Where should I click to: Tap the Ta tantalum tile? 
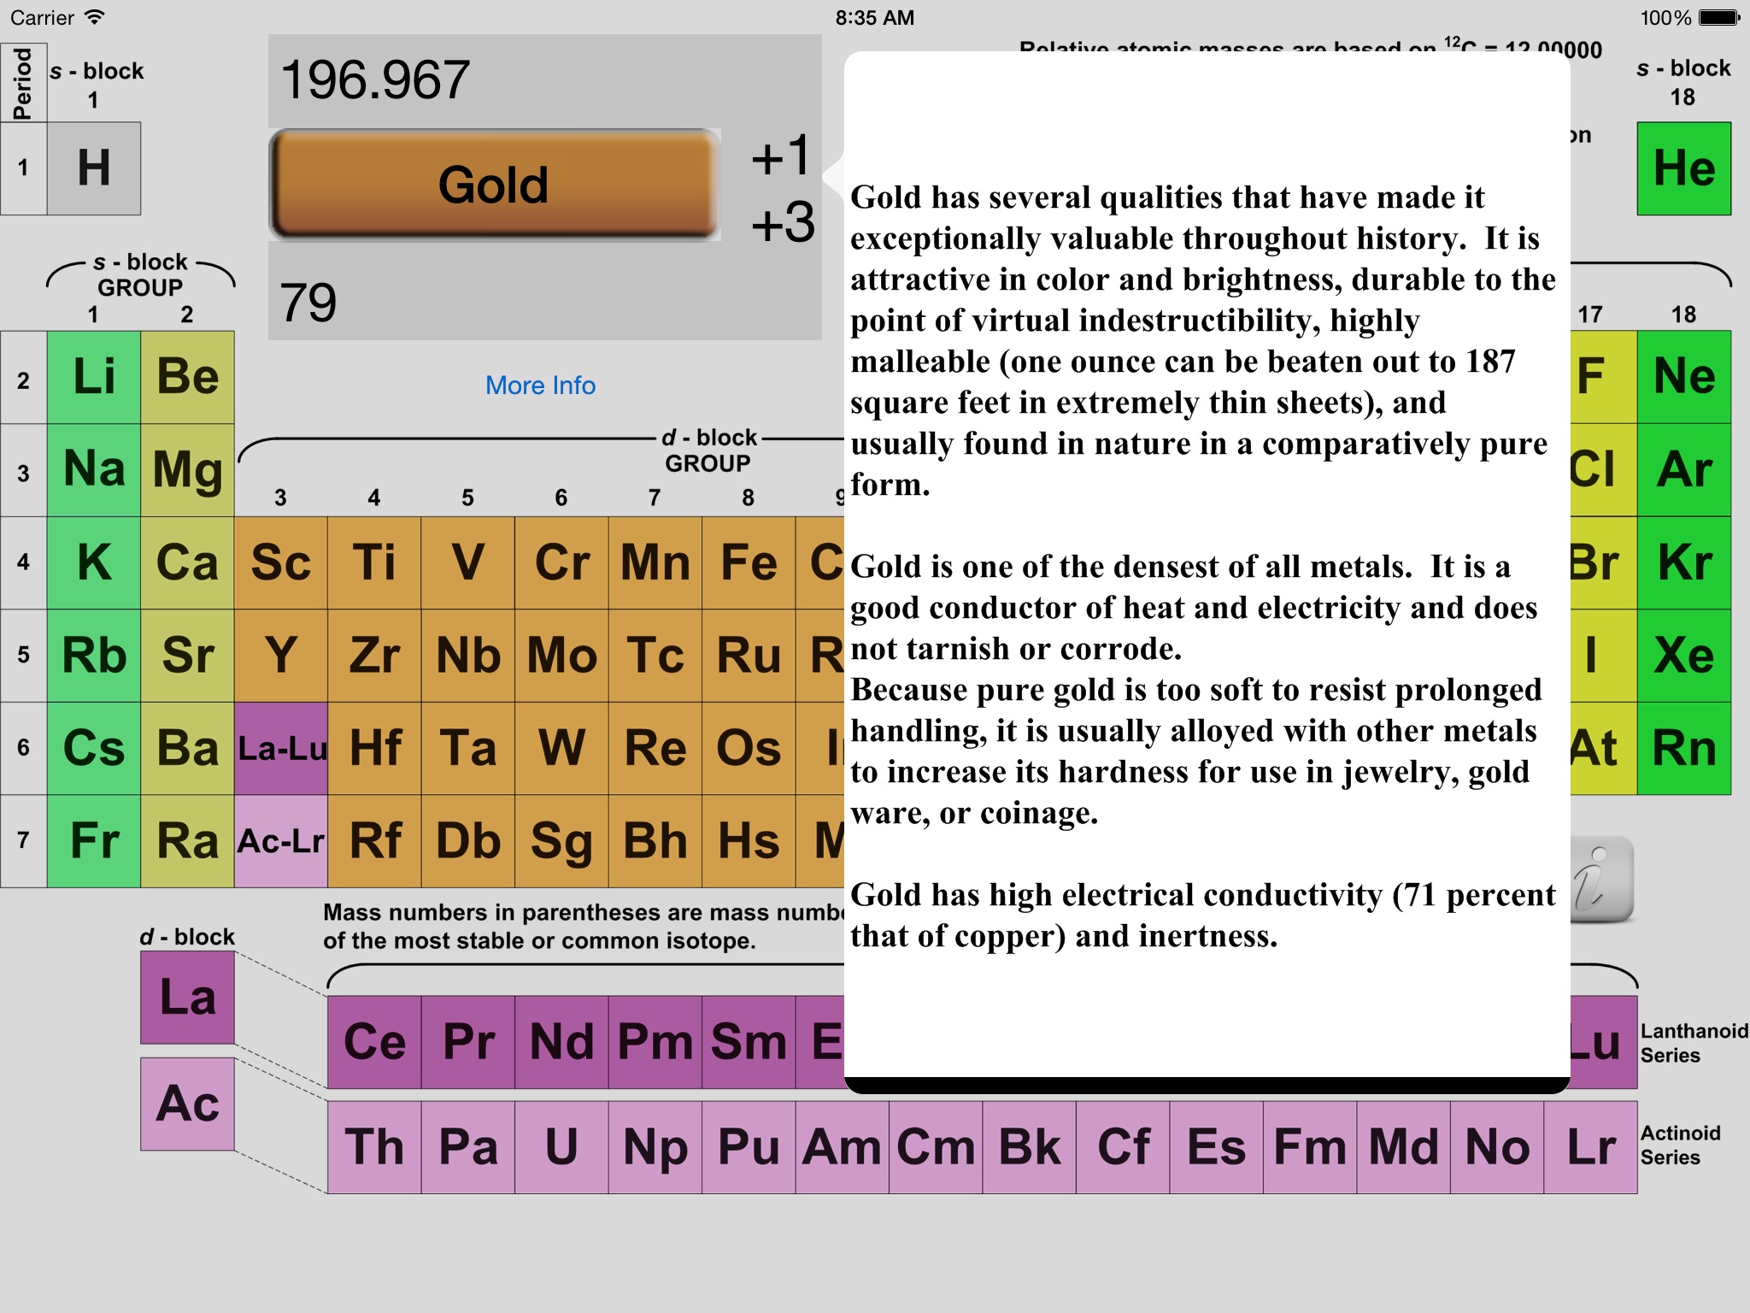pos(468,749)
